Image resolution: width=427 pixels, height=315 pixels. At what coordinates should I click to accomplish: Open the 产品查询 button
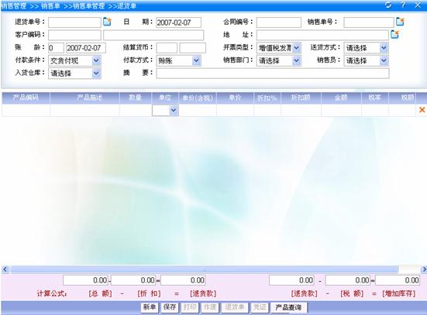point(288,308)
